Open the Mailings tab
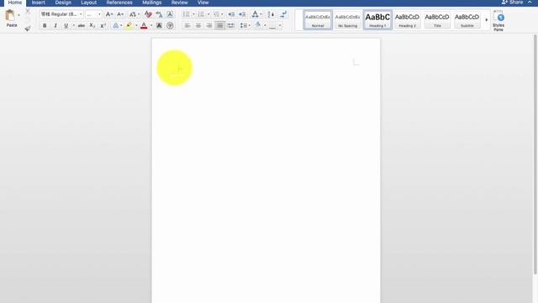The width and height of the screenshot is (538, 303). click(x=151, y=3)
